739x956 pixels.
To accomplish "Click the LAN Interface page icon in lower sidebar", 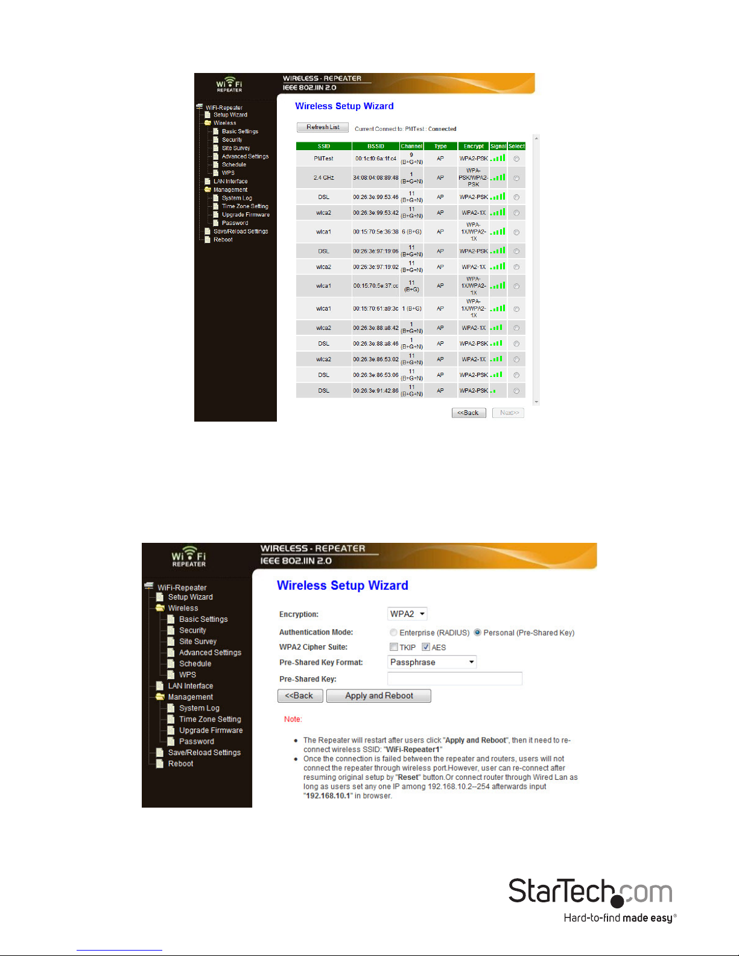I will point(160,686).
